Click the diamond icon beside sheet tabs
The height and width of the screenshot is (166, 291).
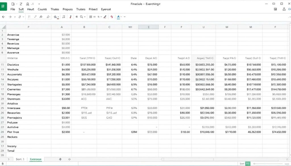(60, 159)
